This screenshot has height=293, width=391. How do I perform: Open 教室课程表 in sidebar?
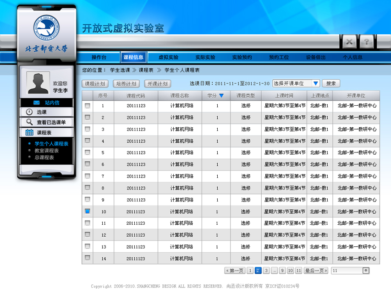[47, 151]
